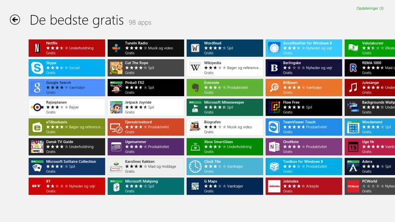Open the AccuWeather for Windows 8 tile
The height and width of the screenshot is (222, 395).
pos(304,48)
